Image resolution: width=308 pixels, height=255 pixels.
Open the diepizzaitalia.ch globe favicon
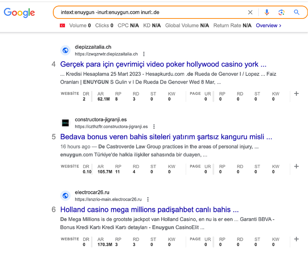pos(65,50)
